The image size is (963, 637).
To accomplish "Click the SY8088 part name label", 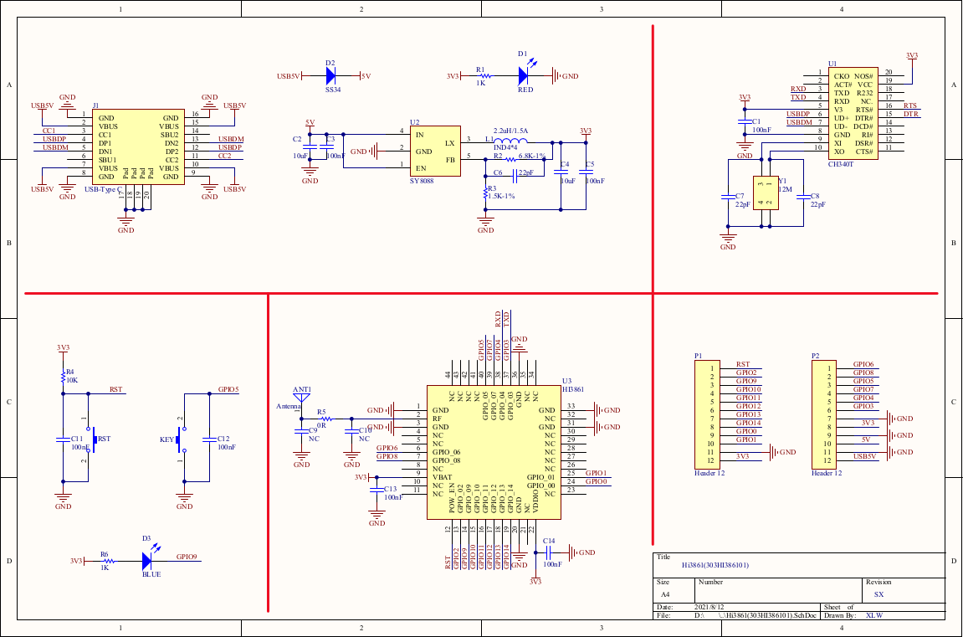I will point(422,181).
